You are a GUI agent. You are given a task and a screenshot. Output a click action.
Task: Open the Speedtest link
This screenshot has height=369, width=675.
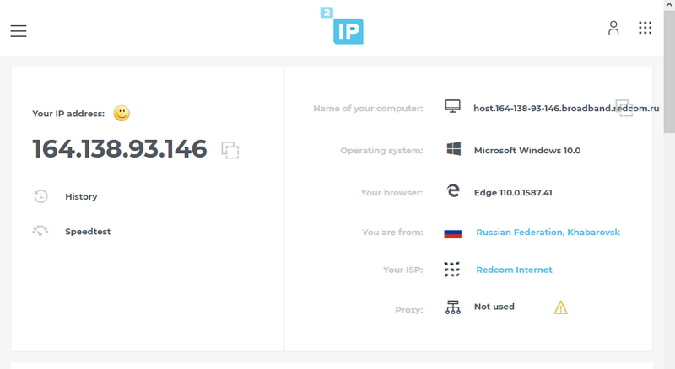[x=88, y=232]
